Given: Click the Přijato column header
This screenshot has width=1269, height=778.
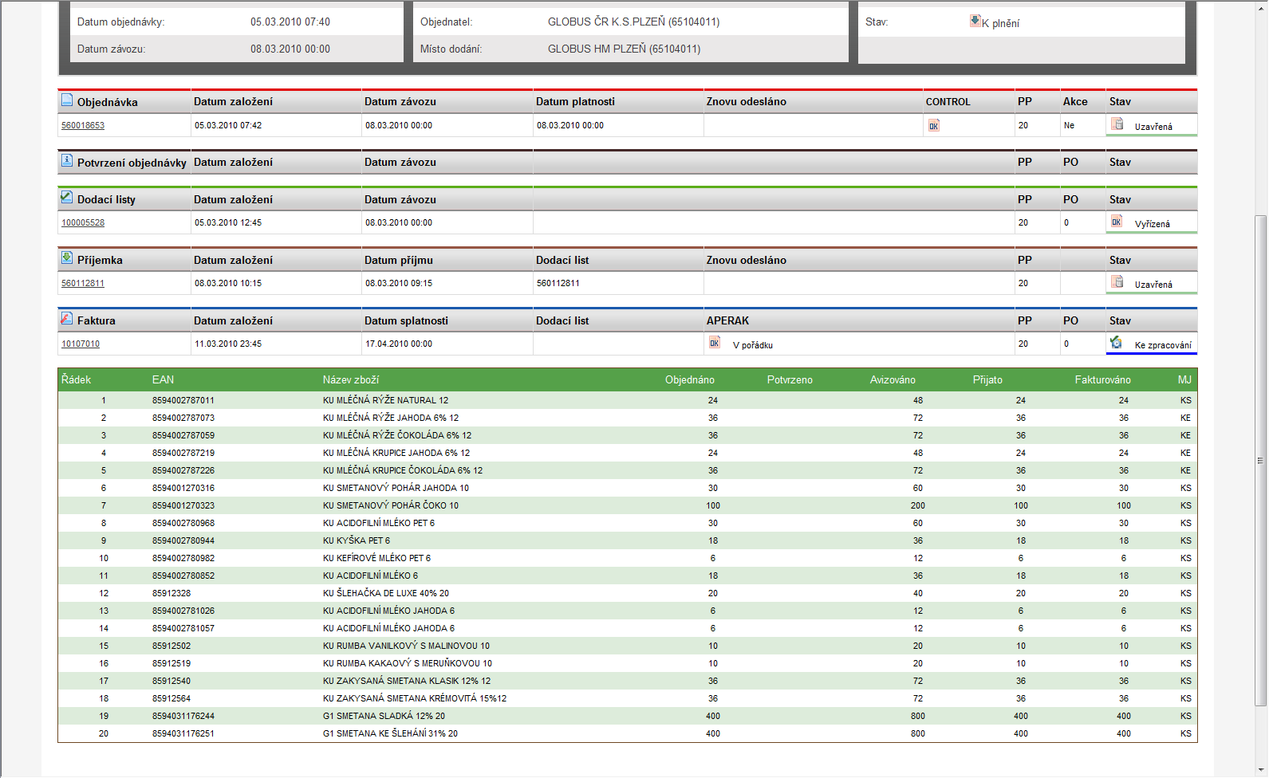Looking at the screenshot, I should click(987, 379).
